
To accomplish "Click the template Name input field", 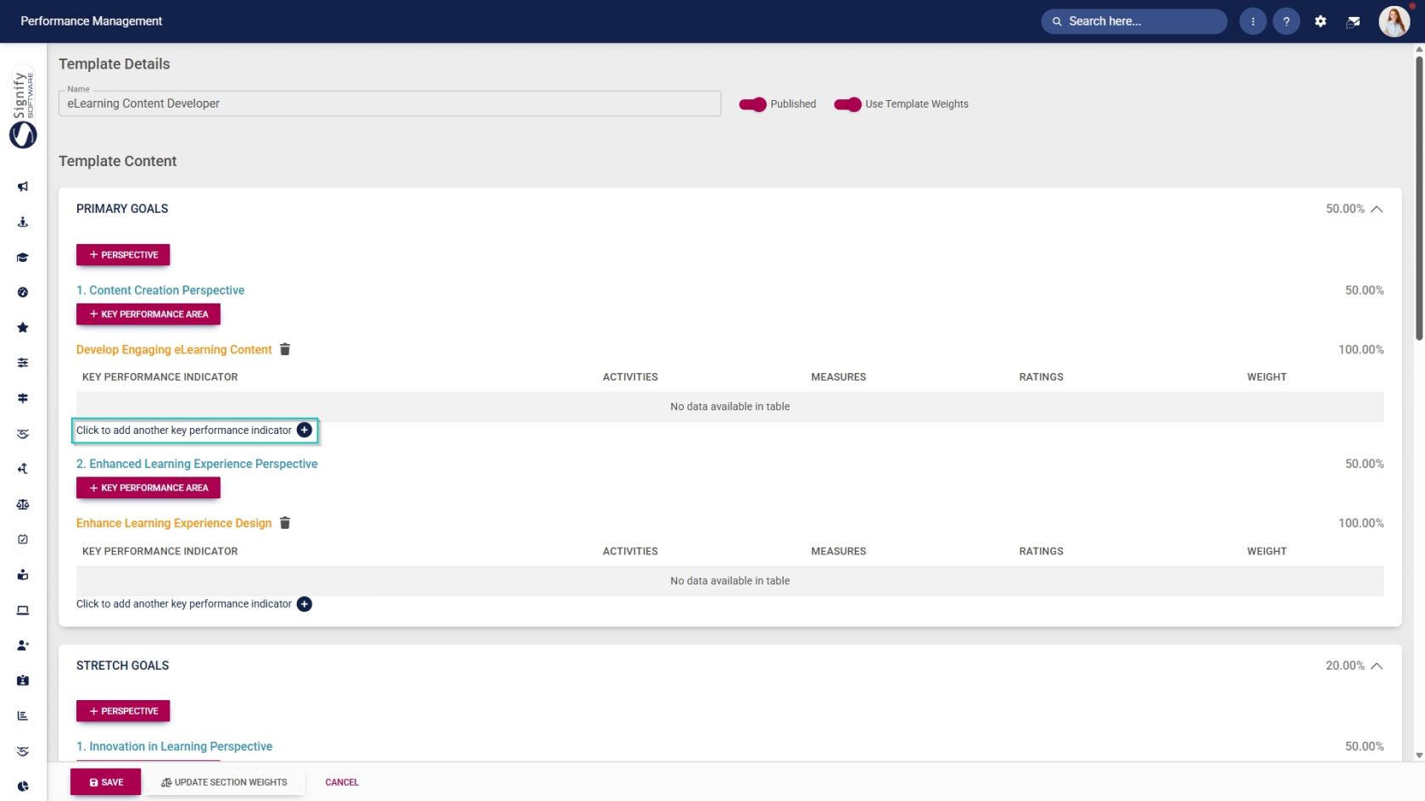I will (x=389, y=103).
